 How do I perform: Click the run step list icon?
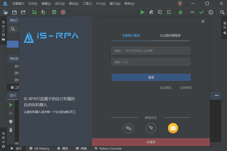point(169,12)
